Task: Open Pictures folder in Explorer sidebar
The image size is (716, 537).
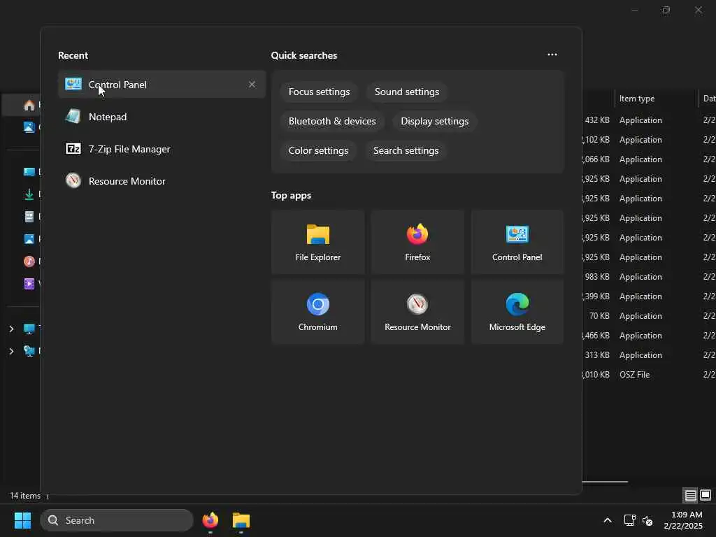Action: 29,239
